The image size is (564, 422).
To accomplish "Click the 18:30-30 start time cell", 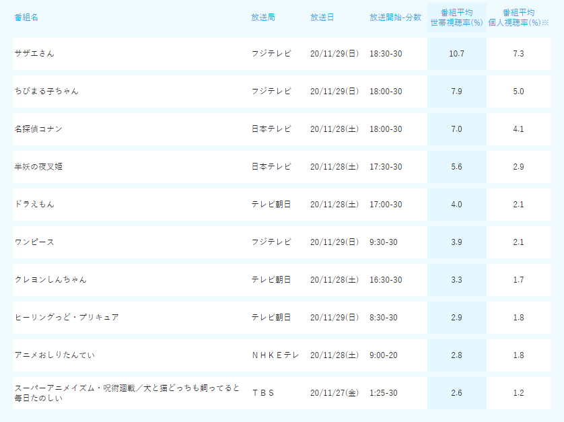I will (386, 54).
